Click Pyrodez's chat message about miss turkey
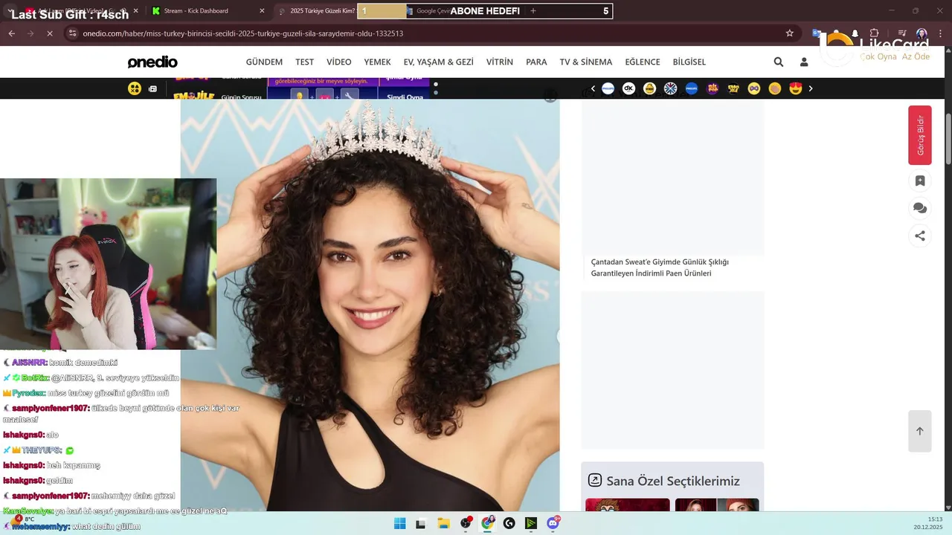952x535 pixels. (109, 393)
